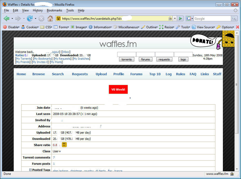The image size is (241, 179).
Task: Open the Disable toolbar menu
Action: coord(12,27)
